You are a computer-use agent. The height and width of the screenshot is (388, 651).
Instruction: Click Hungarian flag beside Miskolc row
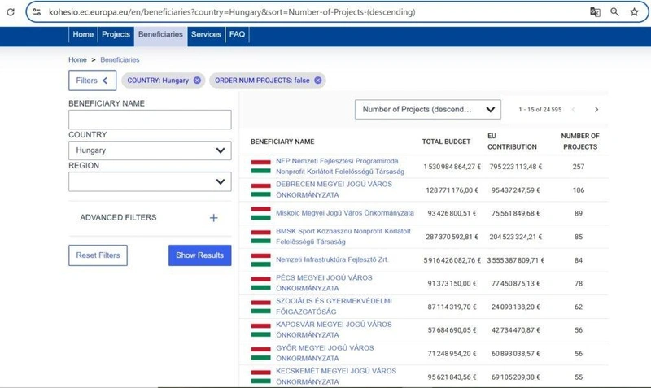(260, 213)
